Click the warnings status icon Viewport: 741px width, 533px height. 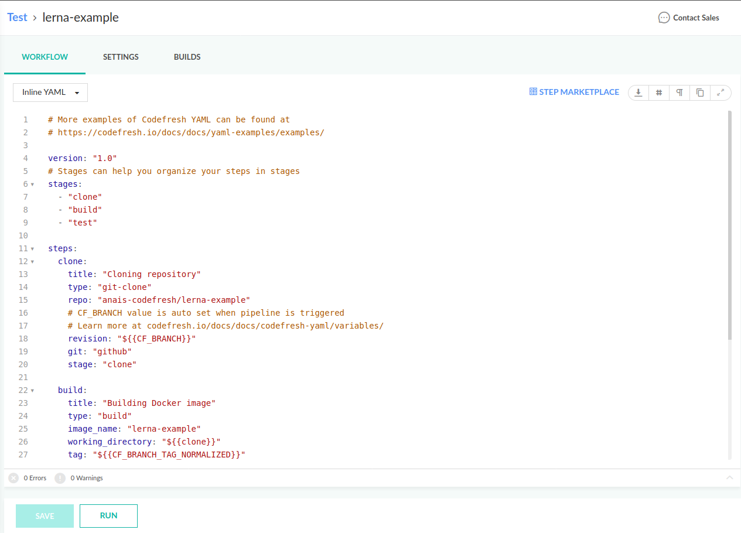(60, 478)
